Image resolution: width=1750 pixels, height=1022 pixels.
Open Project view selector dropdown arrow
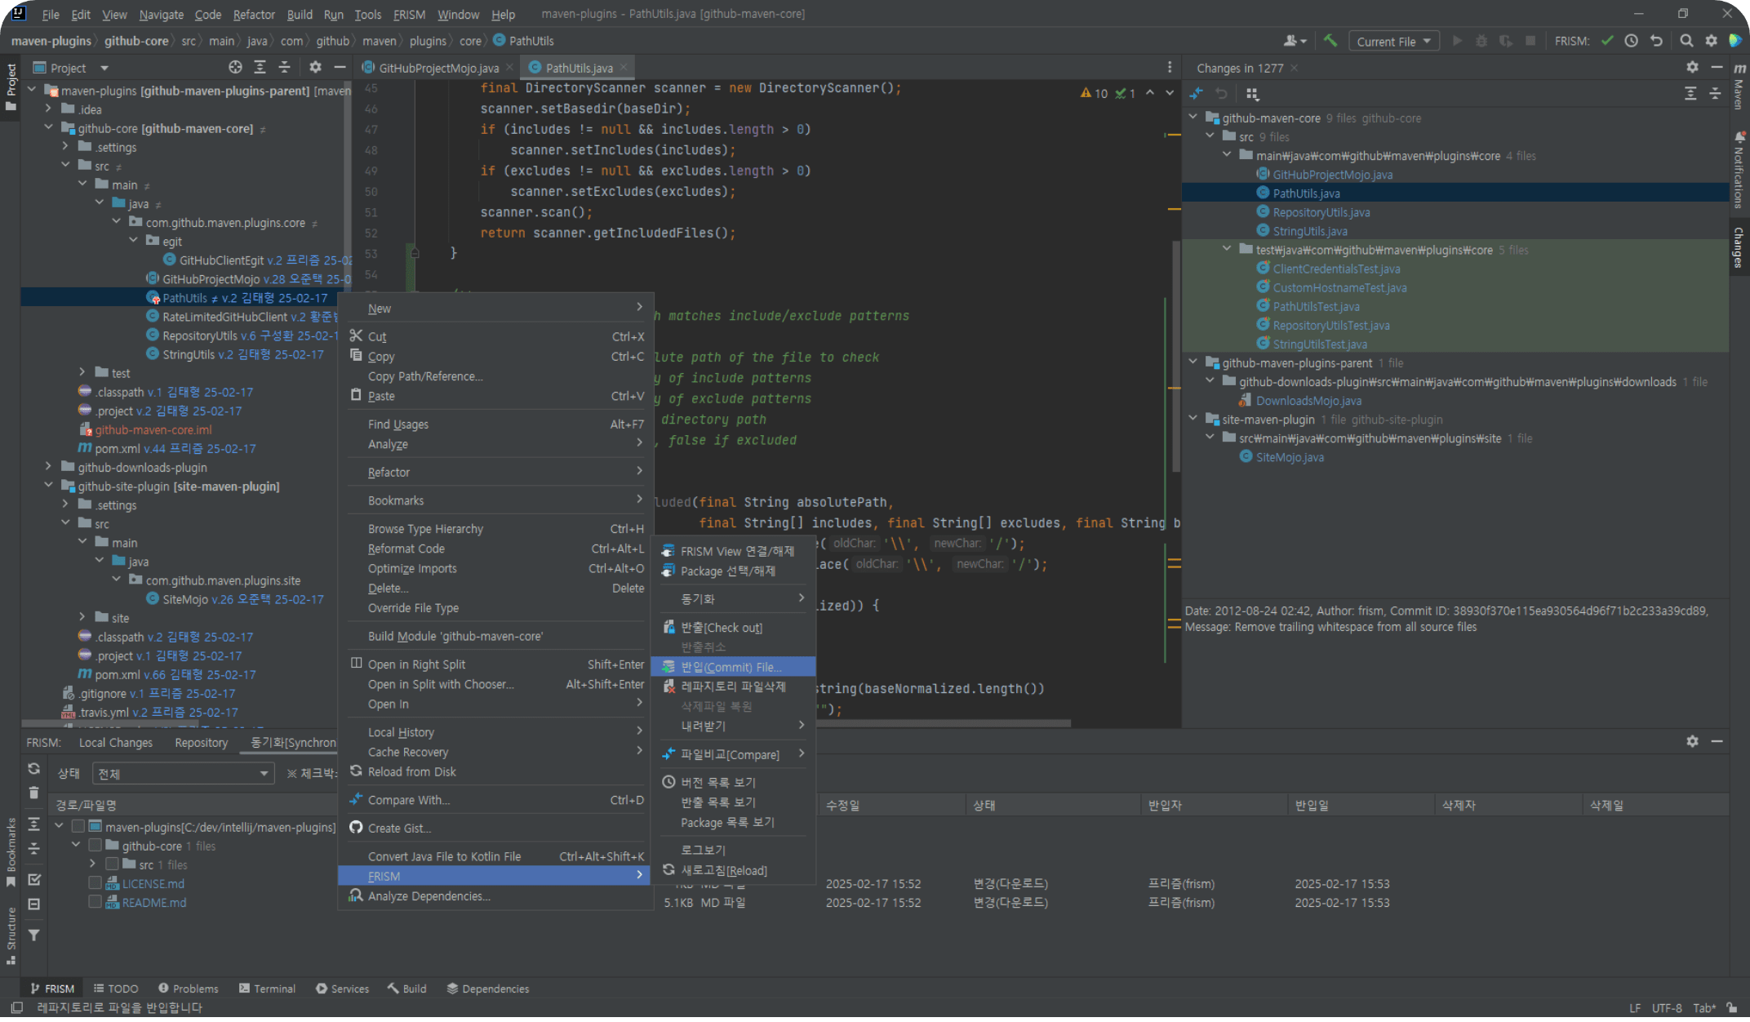pos(104,68)
